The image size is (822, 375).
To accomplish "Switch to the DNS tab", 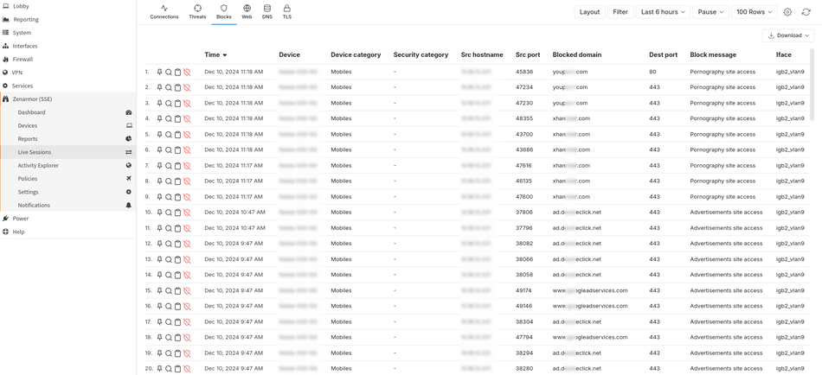I will click(x=267, y=11).
